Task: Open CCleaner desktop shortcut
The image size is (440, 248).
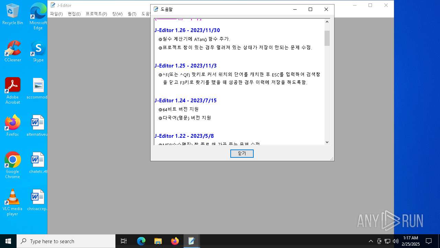Action: pos(13,51)
